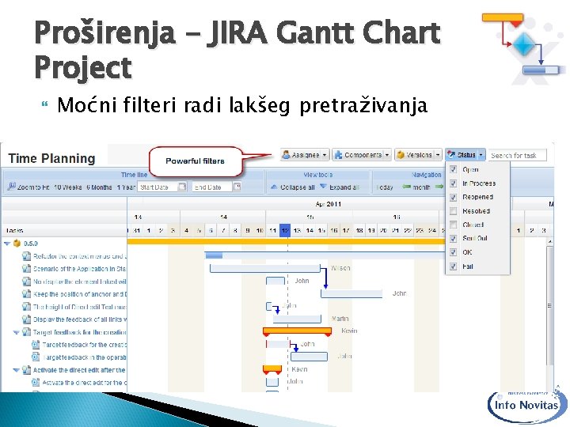
Task: Open the Start Date calendar picker
Action: [x=183, y=187]
